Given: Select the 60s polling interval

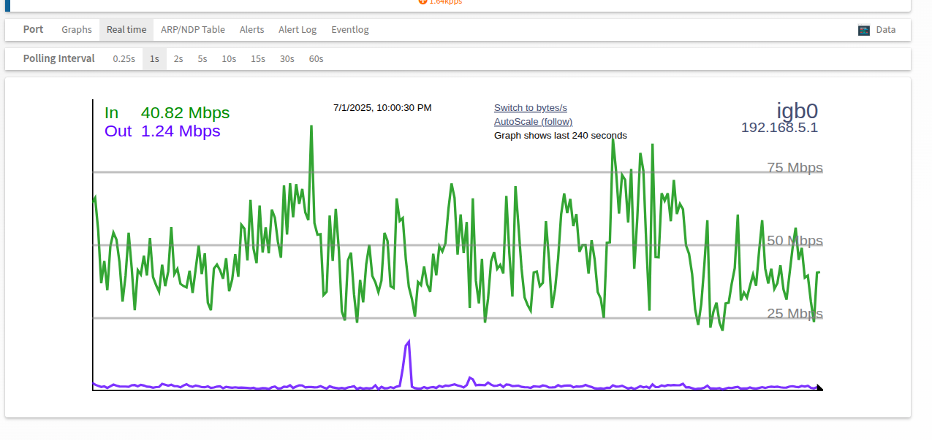Looking at the screenshot, I should point(316,58).
